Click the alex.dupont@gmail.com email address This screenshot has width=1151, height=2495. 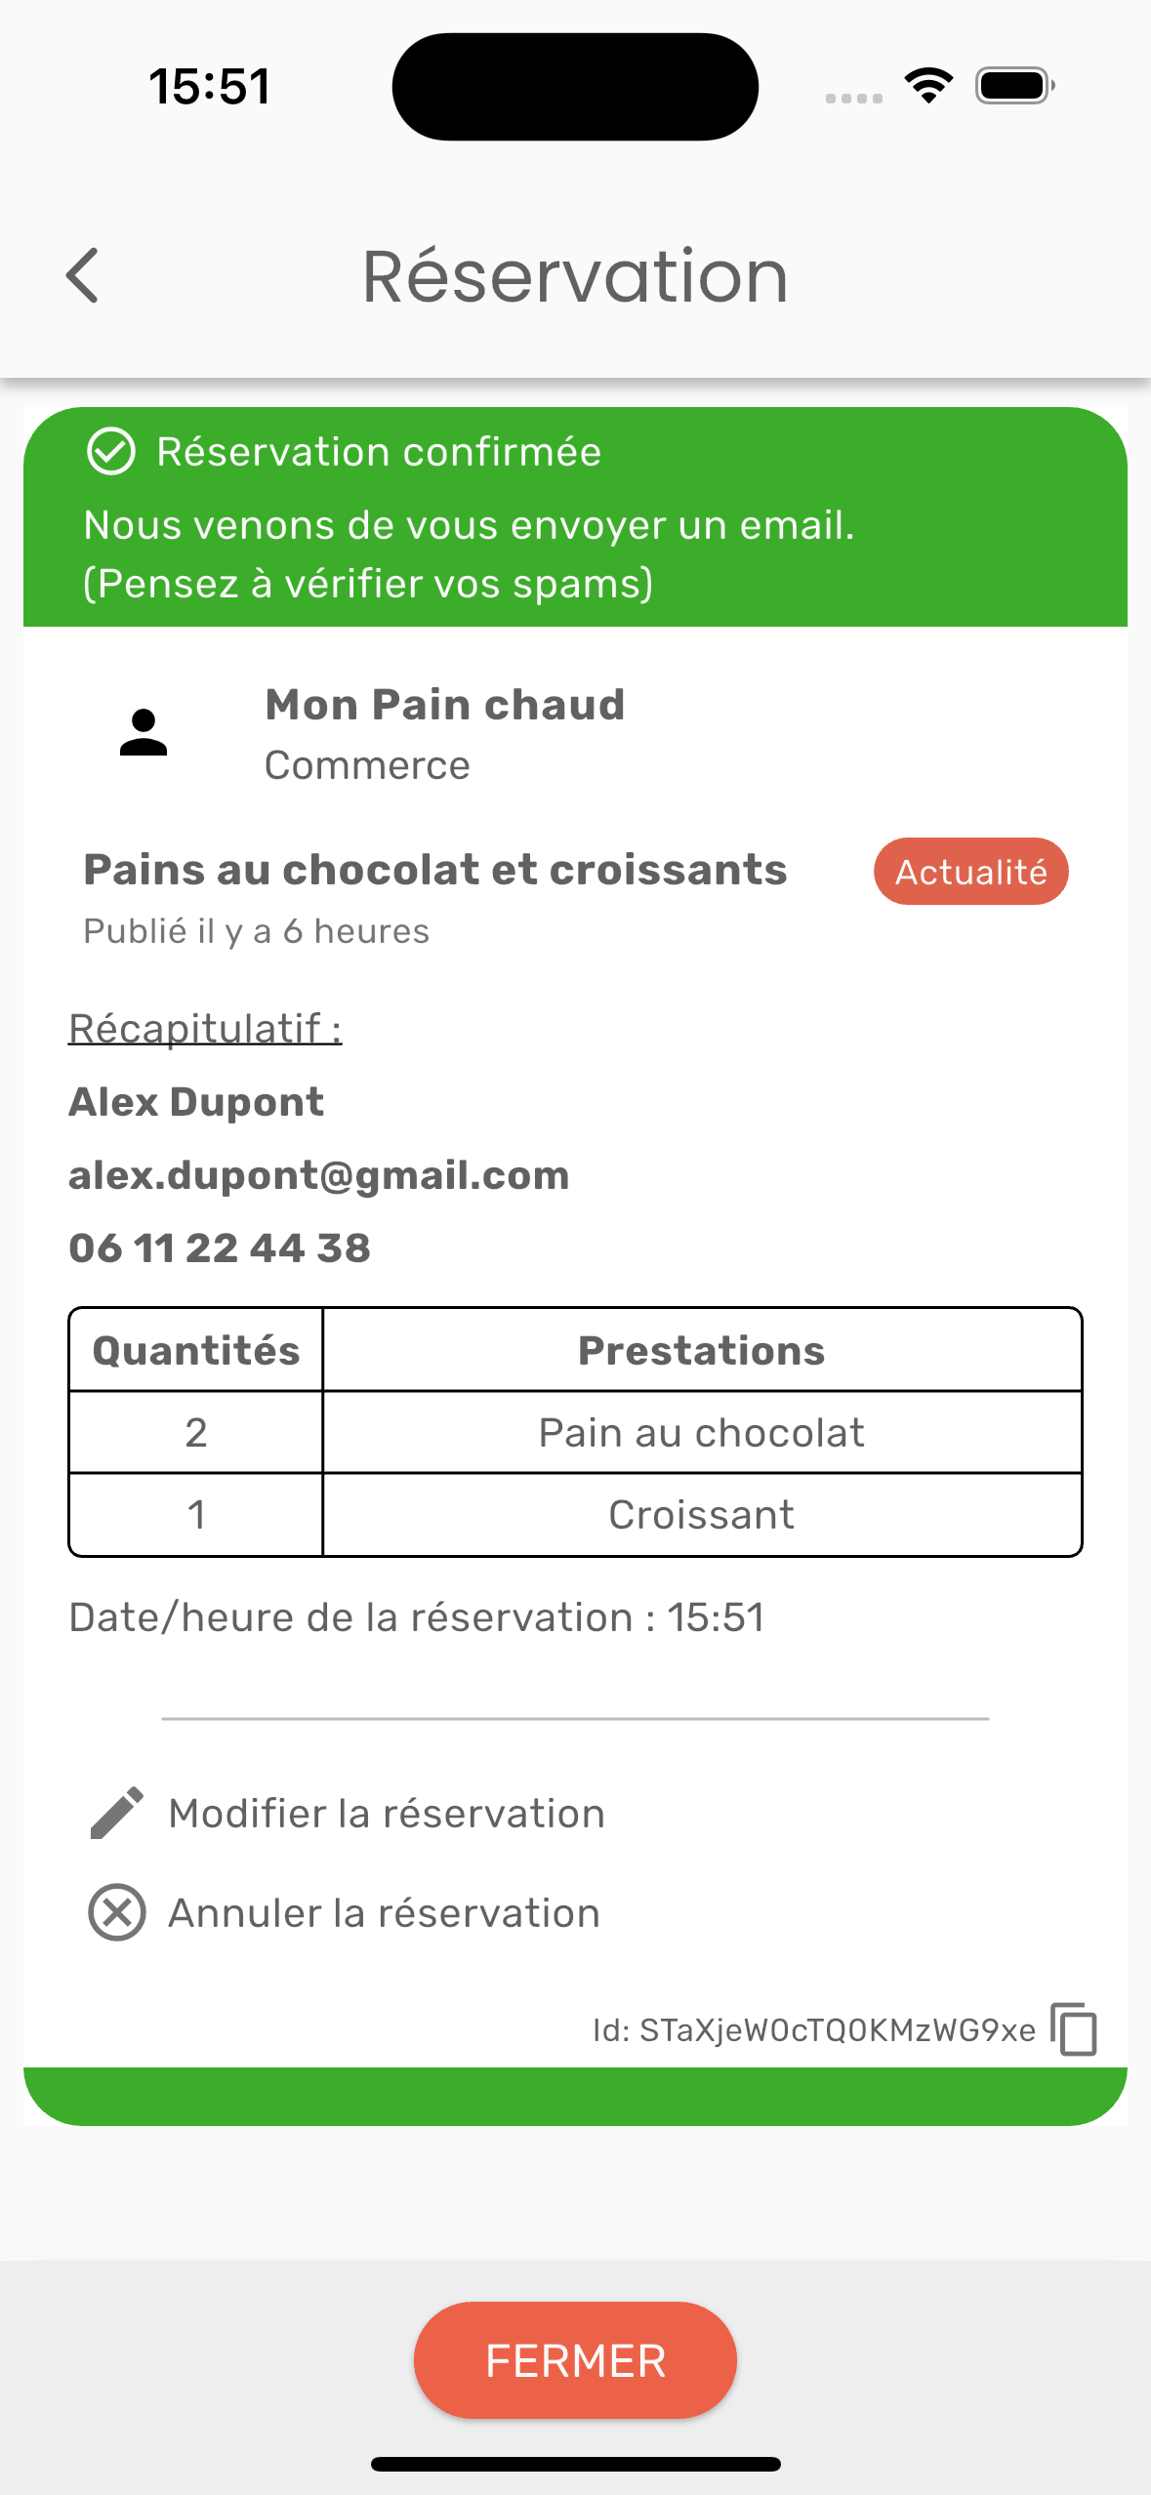(x=319, y=1175)
